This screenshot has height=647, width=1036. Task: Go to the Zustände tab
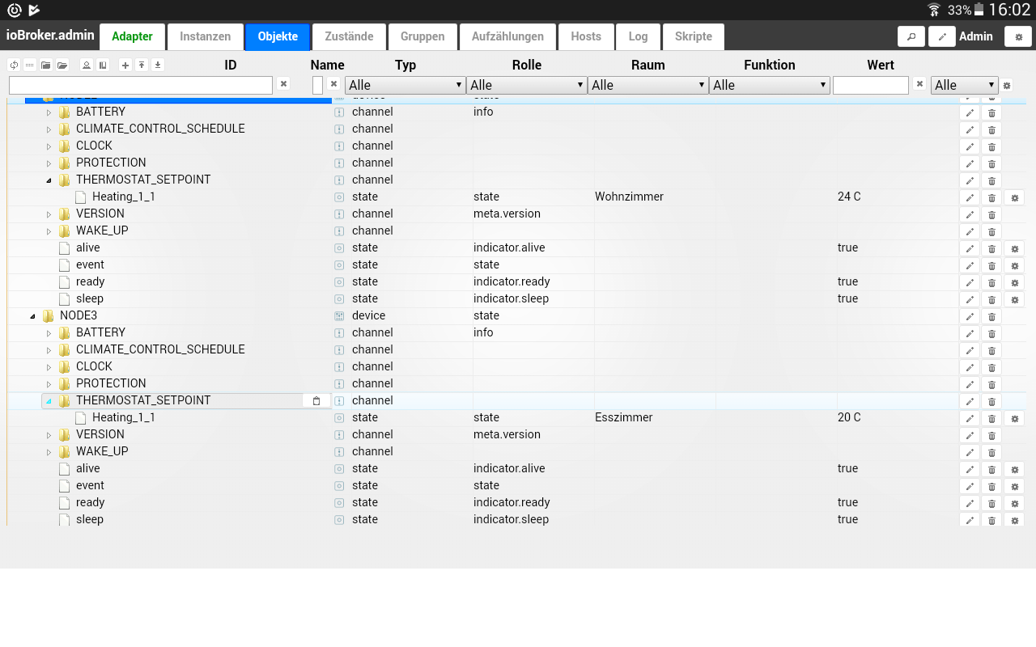pos(349,36)
